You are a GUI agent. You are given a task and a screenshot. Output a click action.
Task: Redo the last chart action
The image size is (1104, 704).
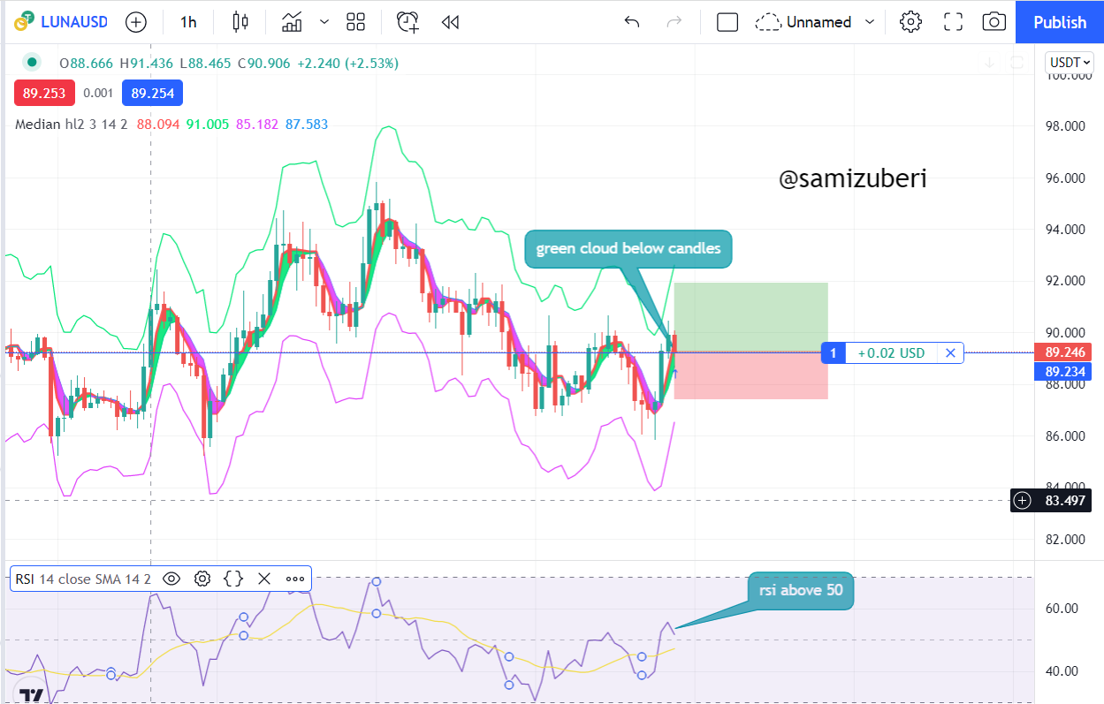(x=674, y=22)
